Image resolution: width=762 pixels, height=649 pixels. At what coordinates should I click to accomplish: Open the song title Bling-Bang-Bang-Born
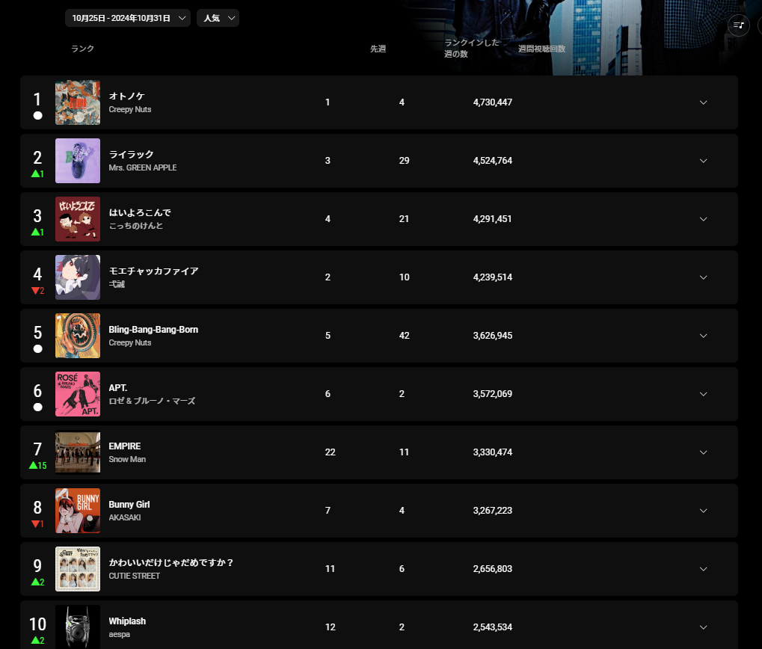[153, 329]
